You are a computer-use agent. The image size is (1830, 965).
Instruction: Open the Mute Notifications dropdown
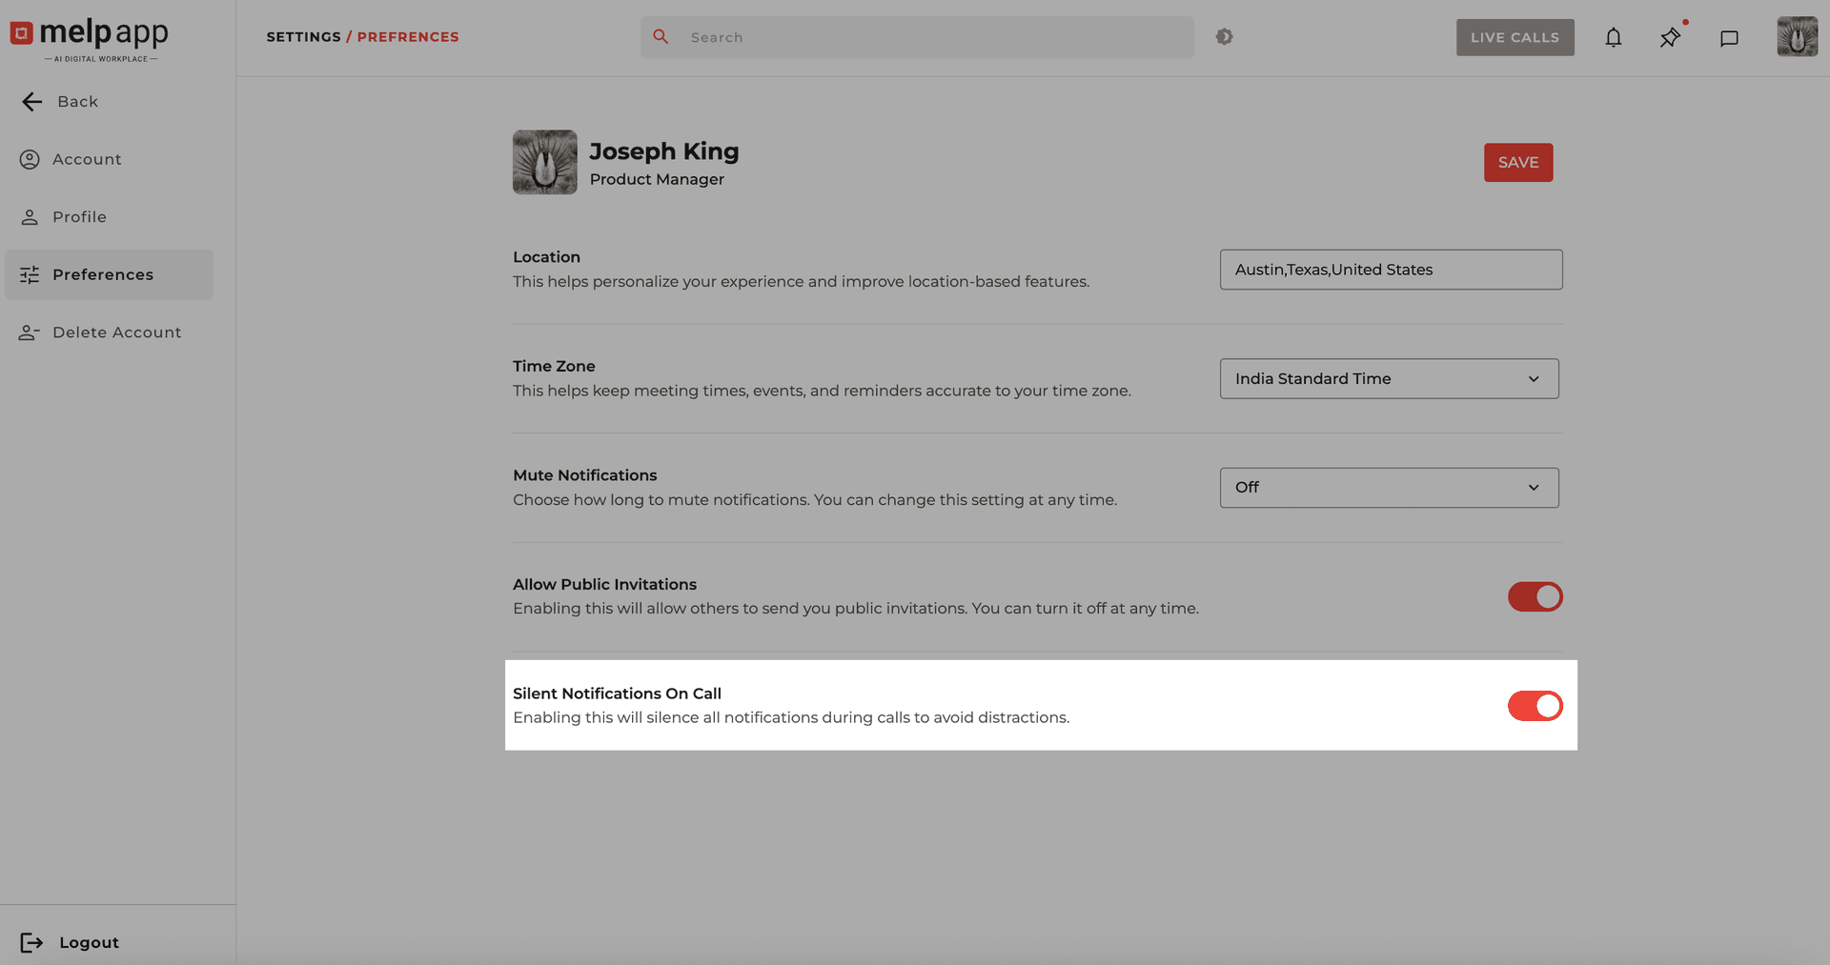click(1389, 488)
